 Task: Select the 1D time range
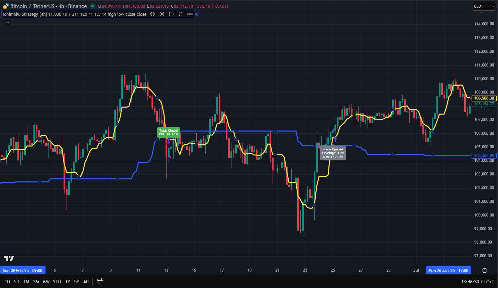click(x=7, y=282)
